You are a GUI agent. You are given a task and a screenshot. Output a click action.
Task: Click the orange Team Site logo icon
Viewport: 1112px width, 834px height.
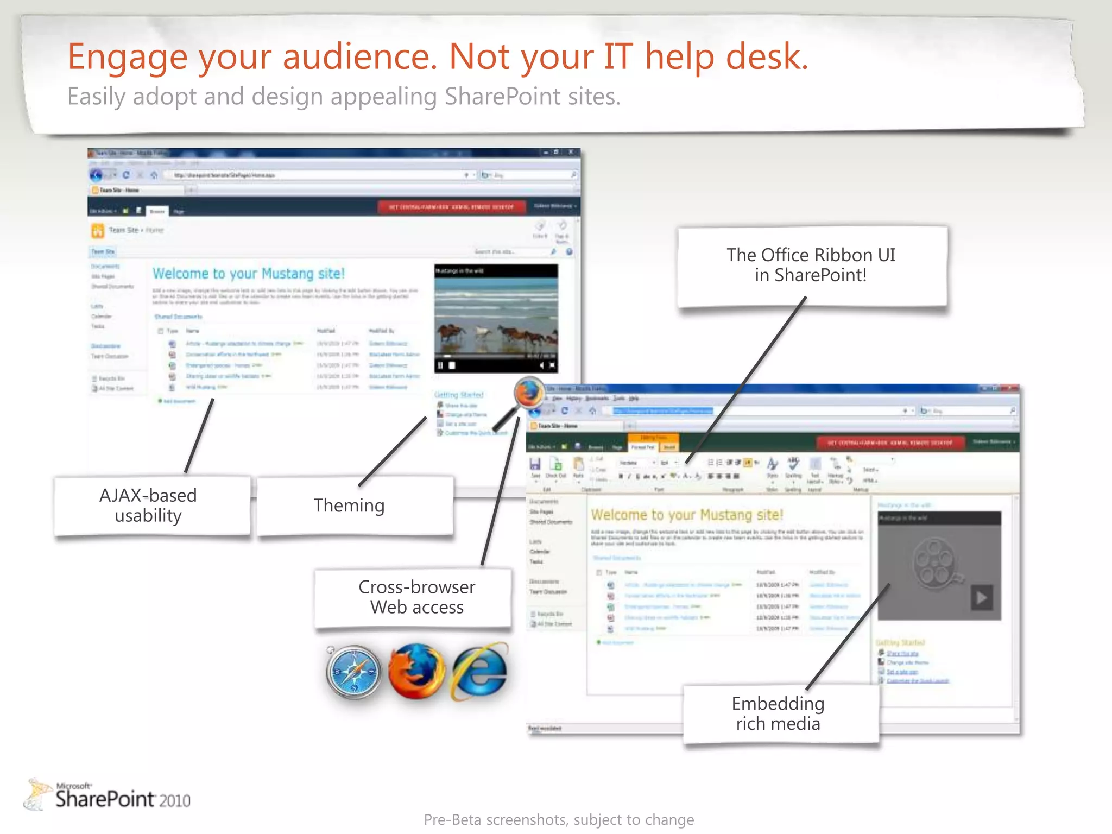click(x=98, y=231)
